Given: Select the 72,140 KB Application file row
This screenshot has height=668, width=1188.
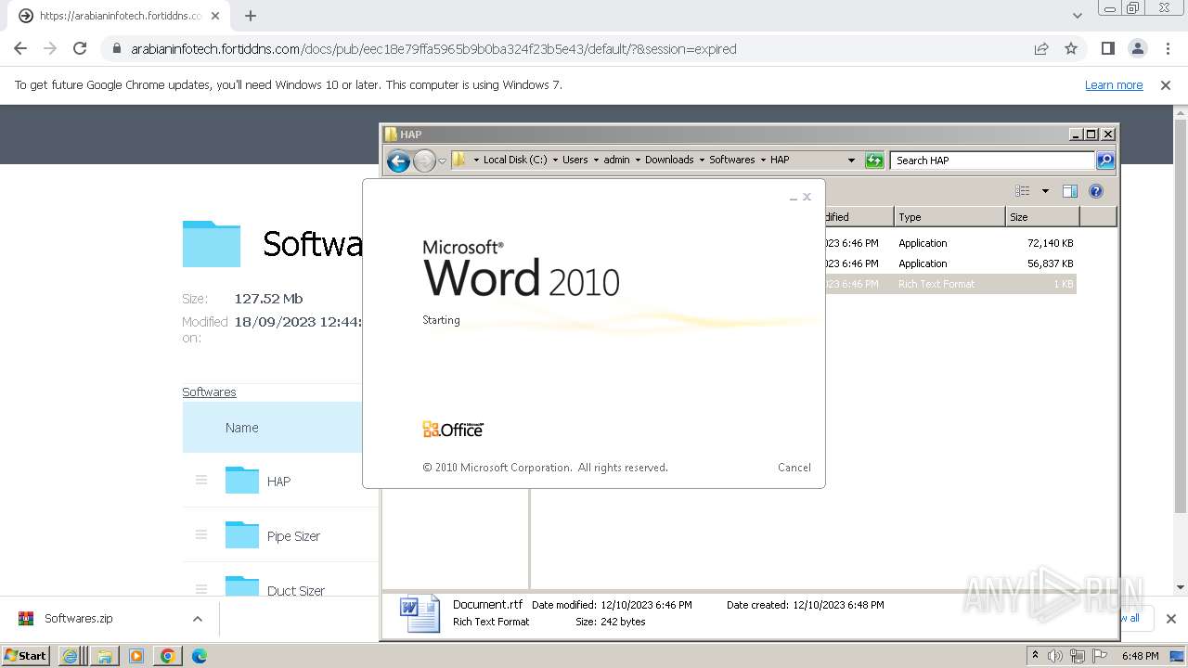Looking at the screenshot, I should click(x=950, y=243).
